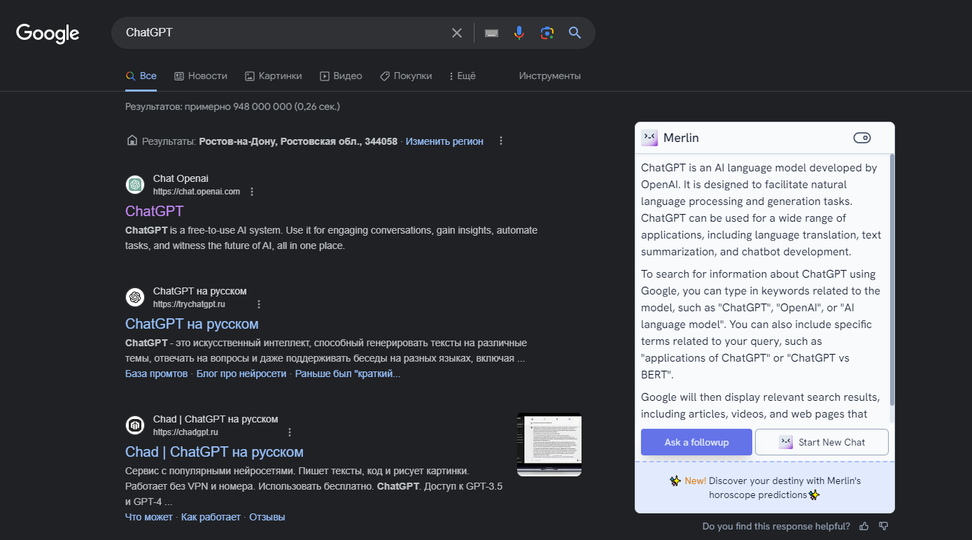
Task: Start voice search with microphone
Action: [x=519, y=33]
